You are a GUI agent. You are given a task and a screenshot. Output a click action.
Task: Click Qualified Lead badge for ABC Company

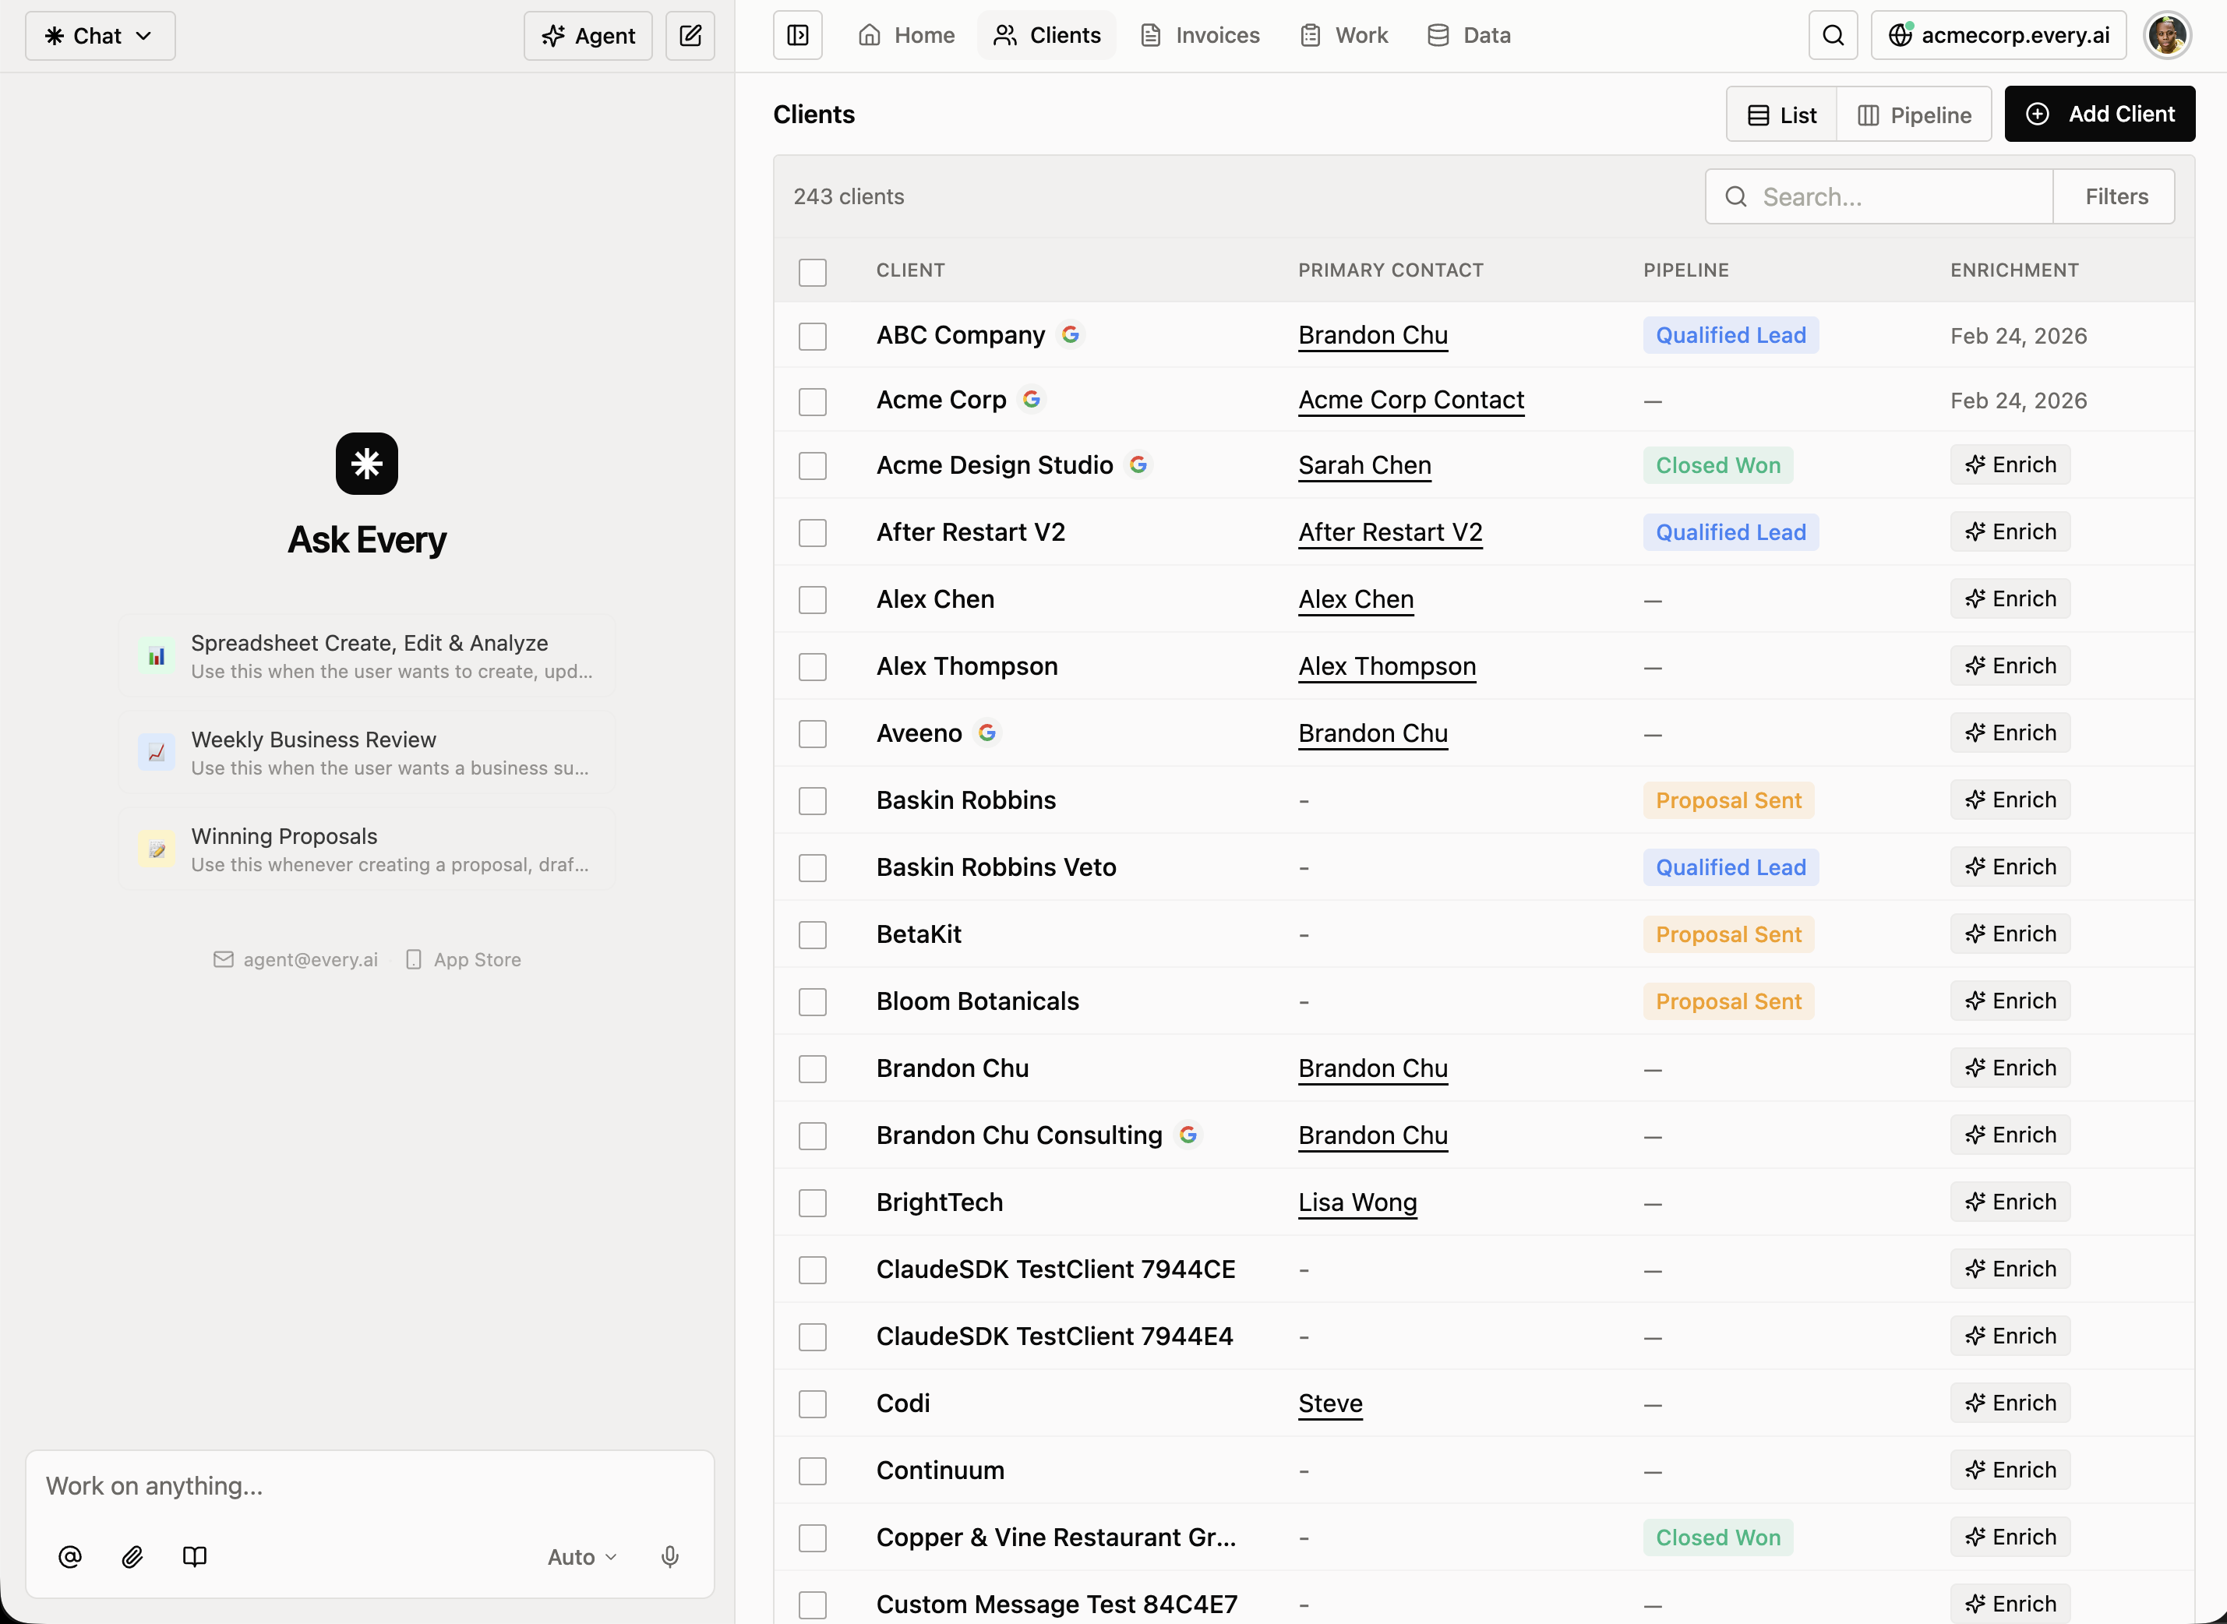1731,335
